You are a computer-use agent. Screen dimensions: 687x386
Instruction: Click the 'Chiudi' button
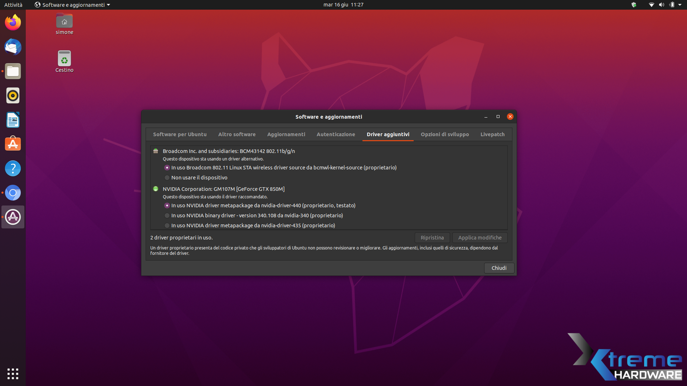click(x=499, y=268)
